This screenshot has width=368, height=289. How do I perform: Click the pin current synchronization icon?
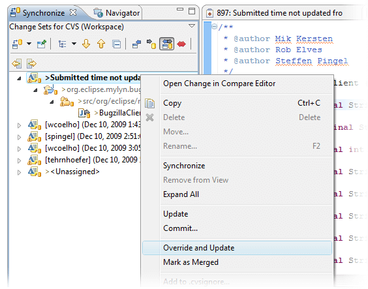(42, 44)
